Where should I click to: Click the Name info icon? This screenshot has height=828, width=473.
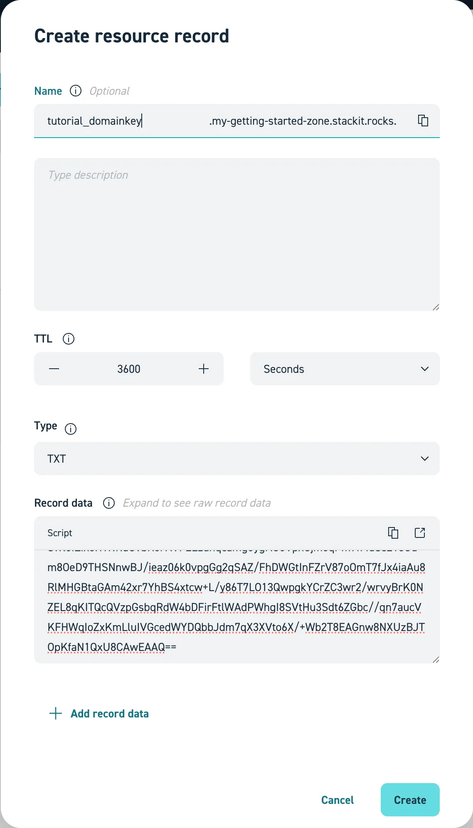(75, 91)
